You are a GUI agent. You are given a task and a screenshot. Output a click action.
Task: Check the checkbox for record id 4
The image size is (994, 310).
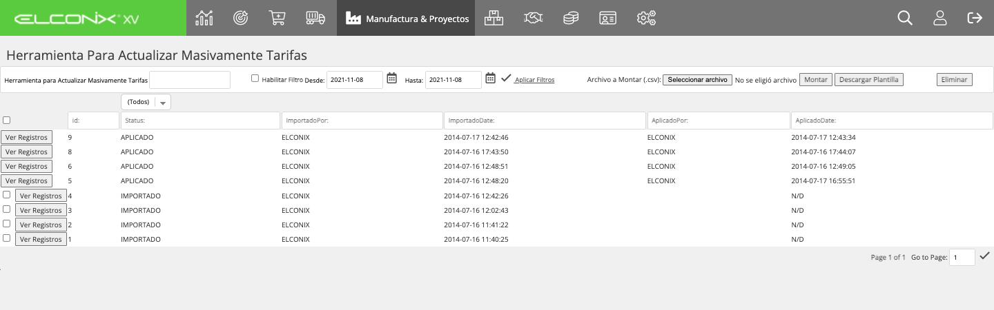6,195
